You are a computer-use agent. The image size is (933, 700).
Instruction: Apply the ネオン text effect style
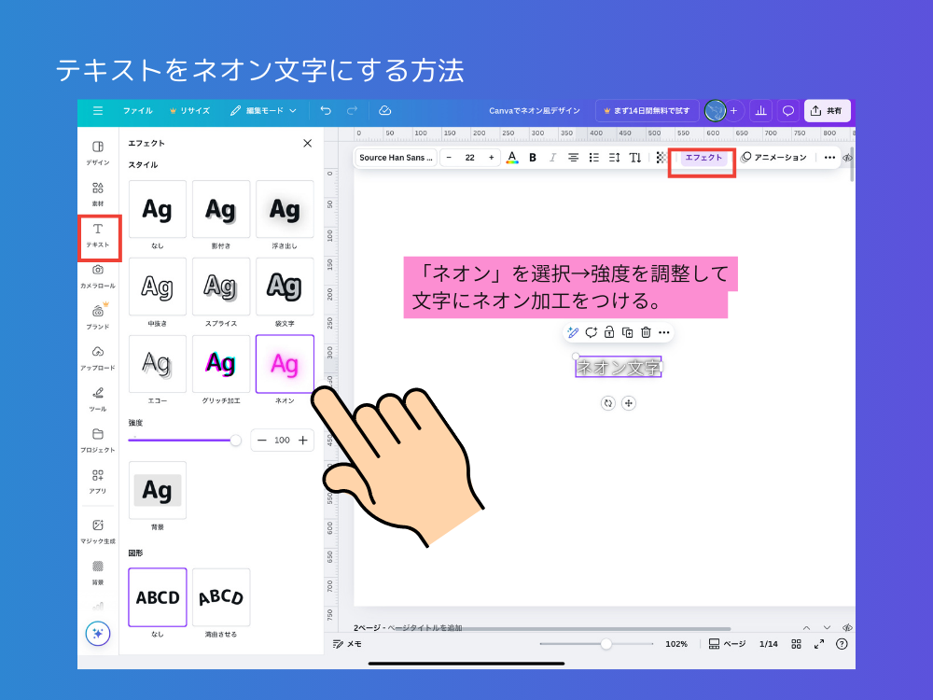285,364
